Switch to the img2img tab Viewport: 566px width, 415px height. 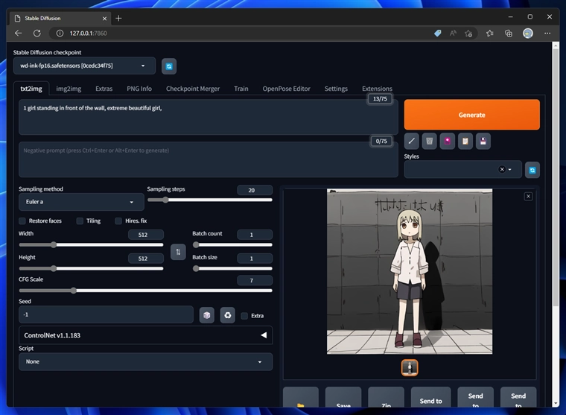(69, 89)
